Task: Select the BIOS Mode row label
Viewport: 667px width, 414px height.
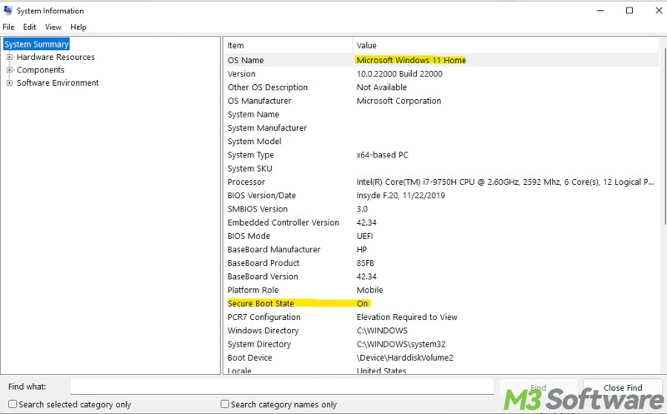Action: click(248, 237)
